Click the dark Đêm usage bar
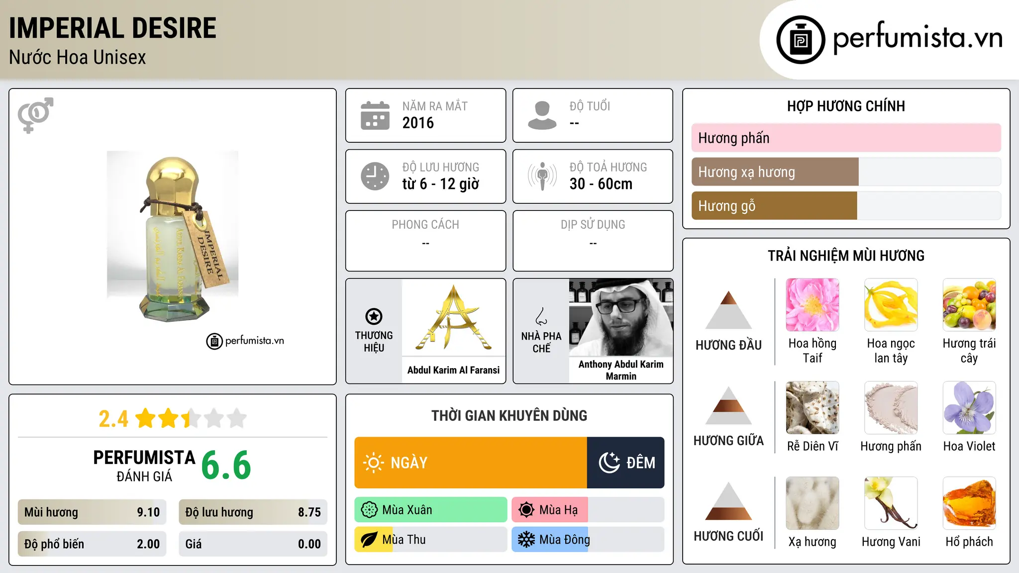 [x=626, y=463]
